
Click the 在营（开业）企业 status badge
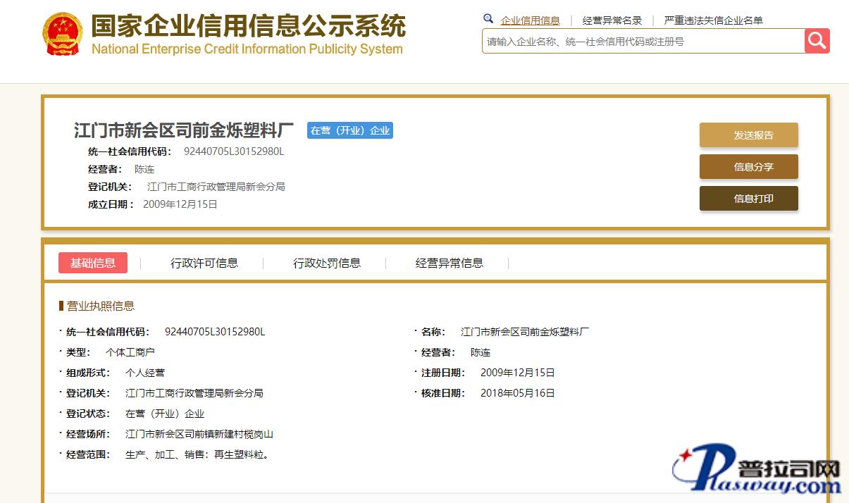[350, 130]
